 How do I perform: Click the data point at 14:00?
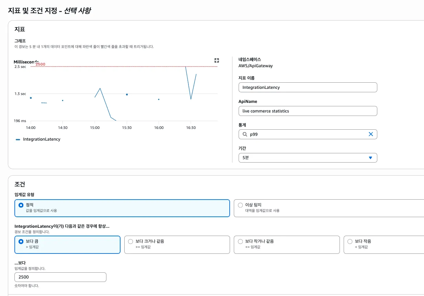tap(31, 98)
